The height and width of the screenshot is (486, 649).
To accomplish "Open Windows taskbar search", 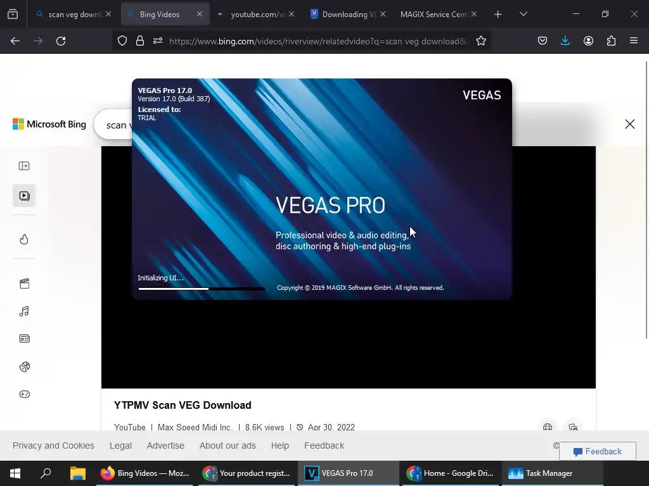I will tap(46, 473).
